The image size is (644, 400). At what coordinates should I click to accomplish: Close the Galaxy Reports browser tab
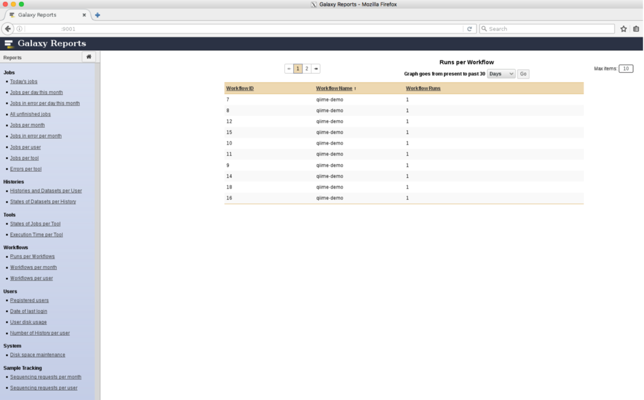[84, 15]
